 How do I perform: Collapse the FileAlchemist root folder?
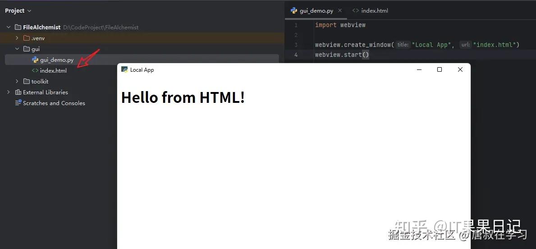click(x=8, y=28)
